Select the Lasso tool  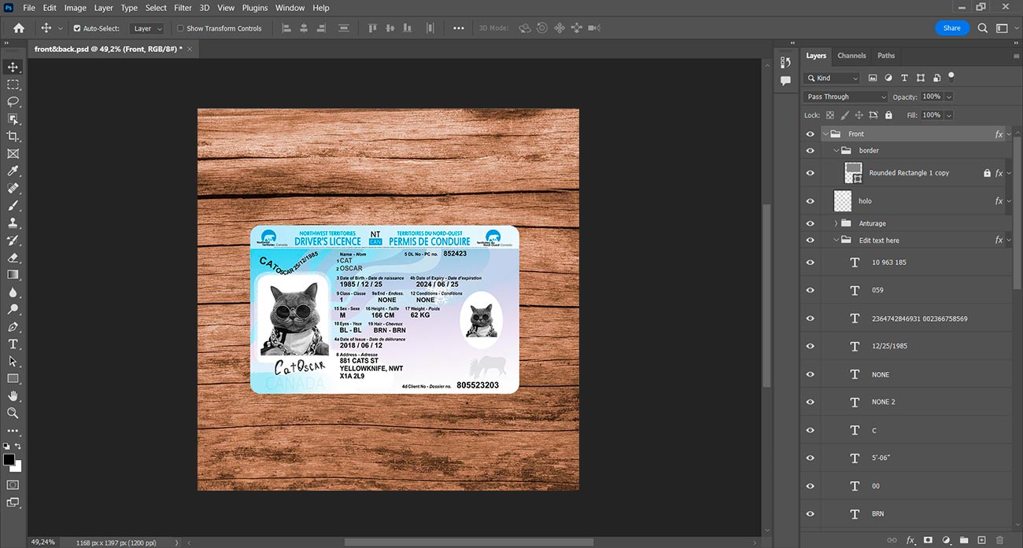[x=13, y=101]
